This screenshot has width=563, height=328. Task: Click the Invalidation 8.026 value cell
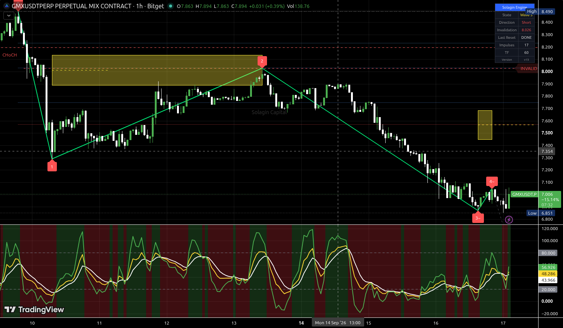coord(526,30)
